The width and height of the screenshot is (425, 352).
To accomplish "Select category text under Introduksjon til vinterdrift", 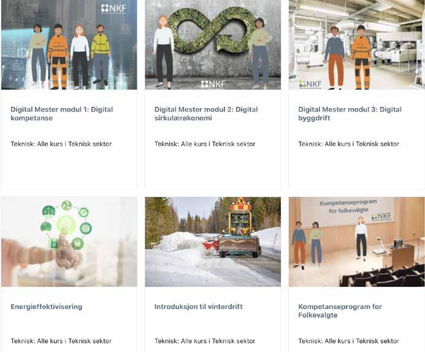I will tap(205, 341).
